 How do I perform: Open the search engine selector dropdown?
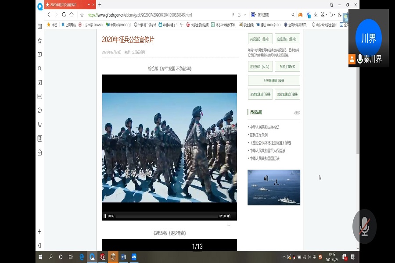point(253,15)
